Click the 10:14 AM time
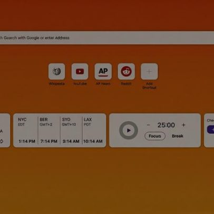The image size is (214, 214). coord(93,141)
